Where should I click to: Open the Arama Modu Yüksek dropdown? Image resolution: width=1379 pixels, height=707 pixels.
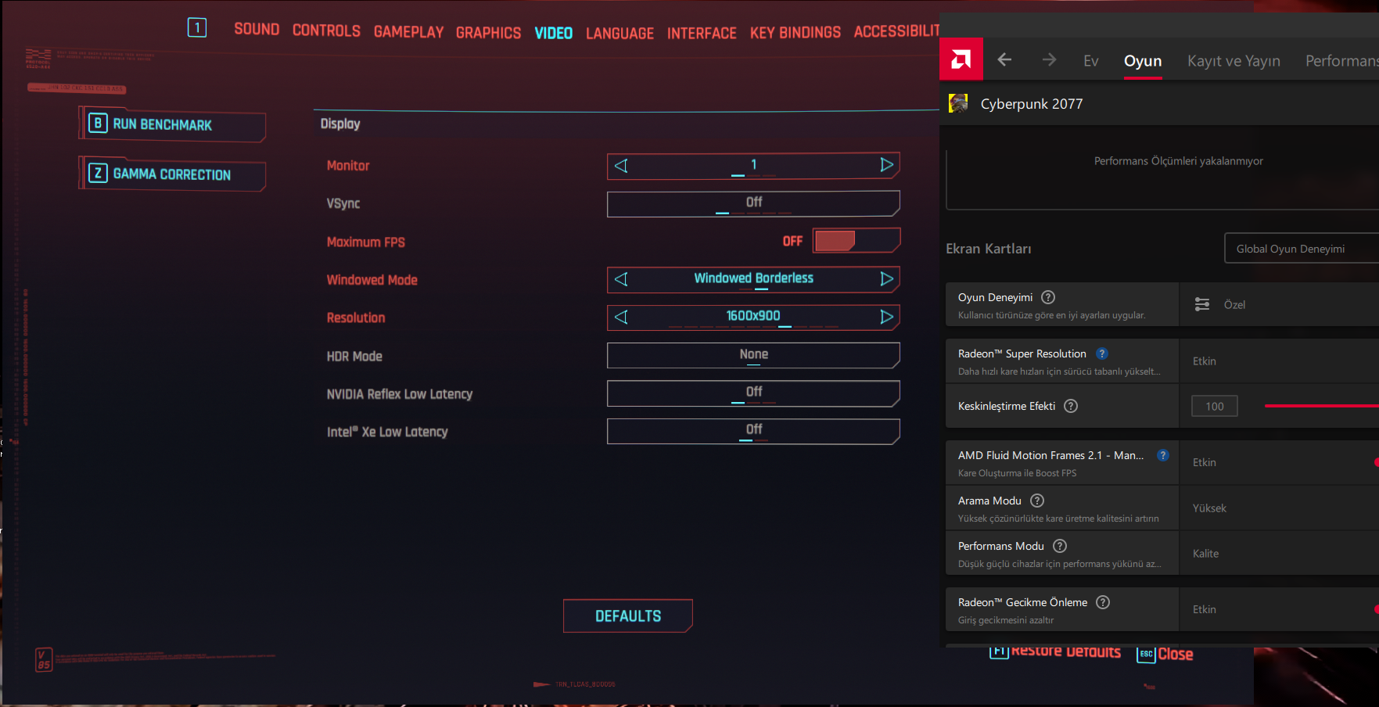tap(1279, 508)
